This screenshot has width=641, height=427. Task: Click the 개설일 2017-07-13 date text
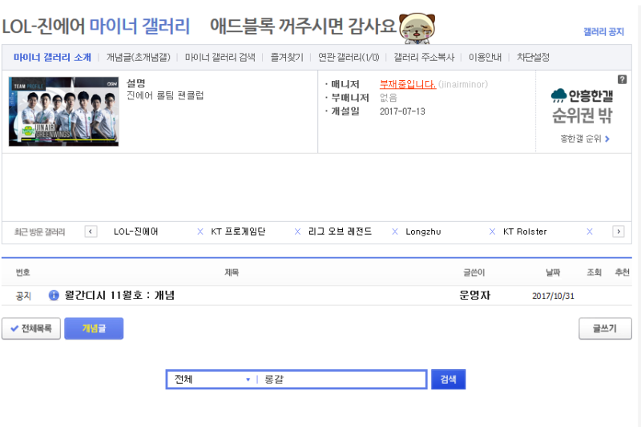point(402,111)
